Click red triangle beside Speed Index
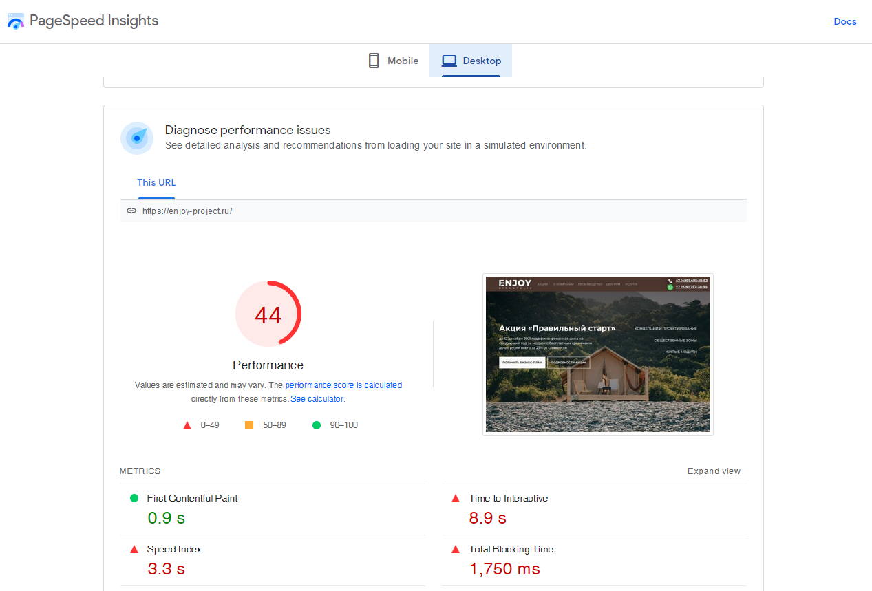The width and height of the screenshot is (872, 591). point(134,549)
